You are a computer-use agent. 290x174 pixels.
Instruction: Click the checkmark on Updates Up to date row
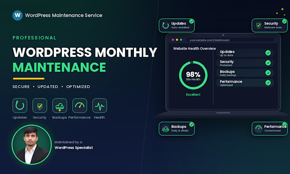click(x=268, y=53)
